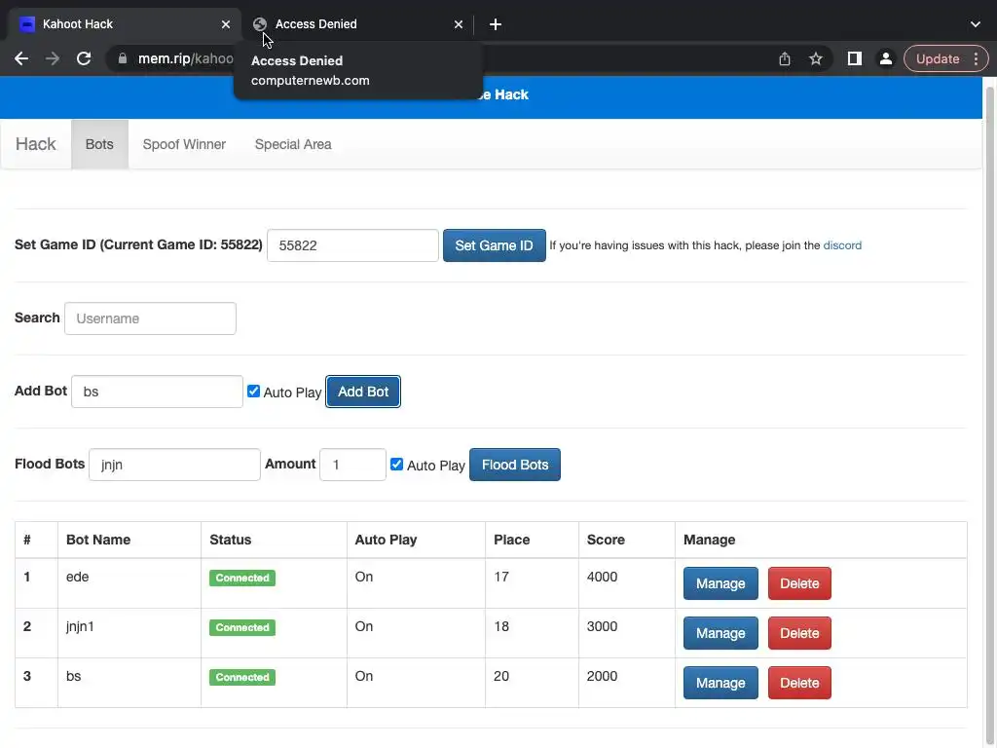Image resolution: width=997 pixels, height=748 pixels.
Task: Expand the tab search chevron
Action: (x=976, y=24)
